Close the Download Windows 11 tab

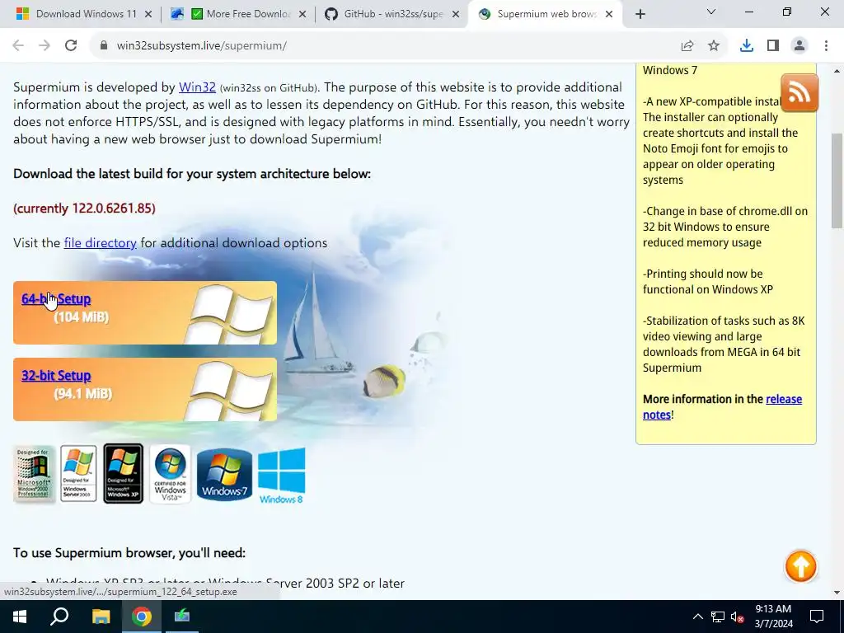pos(148,15)
